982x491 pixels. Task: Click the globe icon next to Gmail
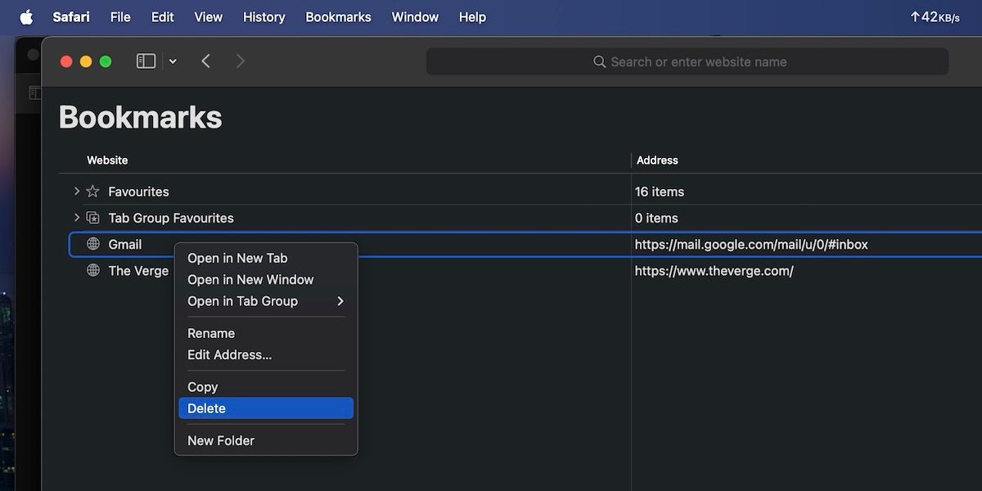pos(92,244)
